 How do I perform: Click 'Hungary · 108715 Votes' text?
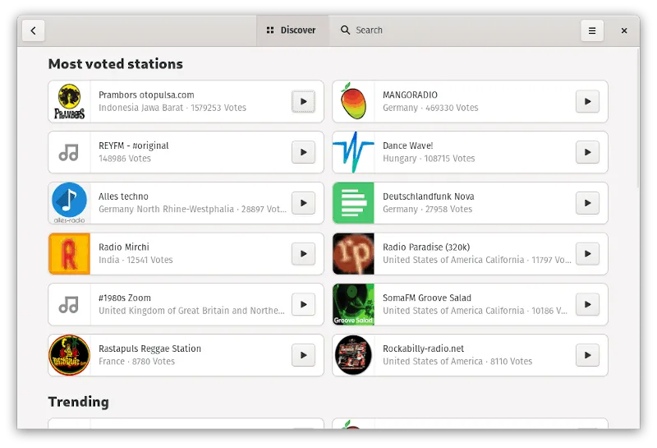429,159
